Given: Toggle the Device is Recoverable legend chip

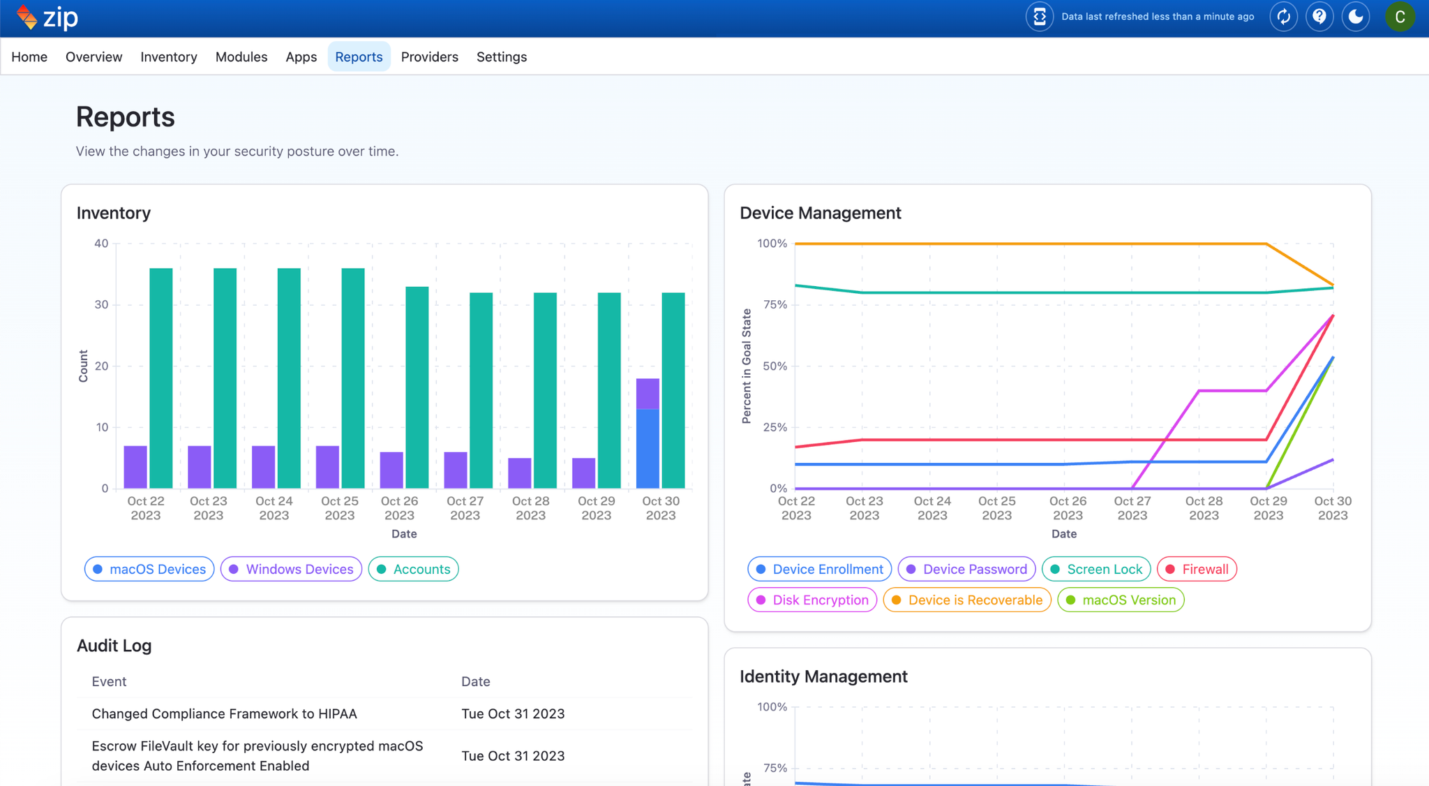Looking at the screenshot, I should tap(966, 600).
